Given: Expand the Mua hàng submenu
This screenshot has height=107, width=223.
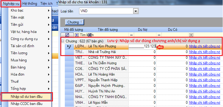Looking at the screenshot, I should (49, 60).
